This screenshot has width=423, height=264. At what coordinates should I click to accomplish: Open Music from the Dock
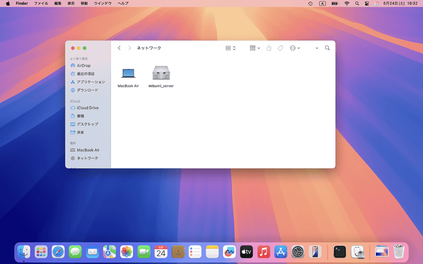[x=263, y=252]
